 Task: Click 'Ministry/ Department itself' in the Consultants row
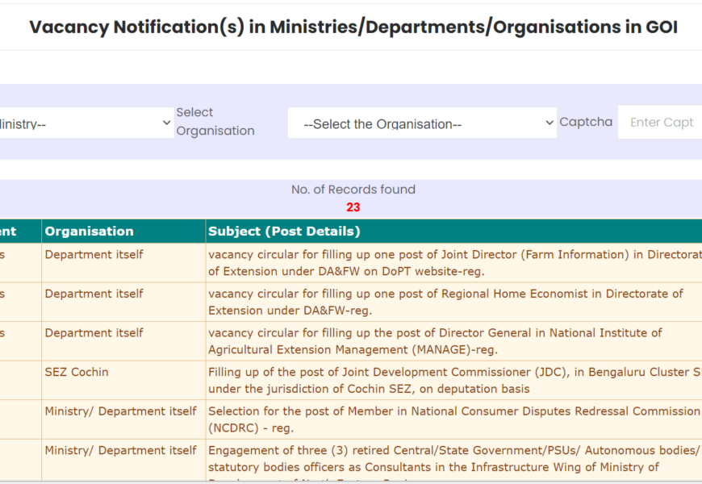click(120, 450)
